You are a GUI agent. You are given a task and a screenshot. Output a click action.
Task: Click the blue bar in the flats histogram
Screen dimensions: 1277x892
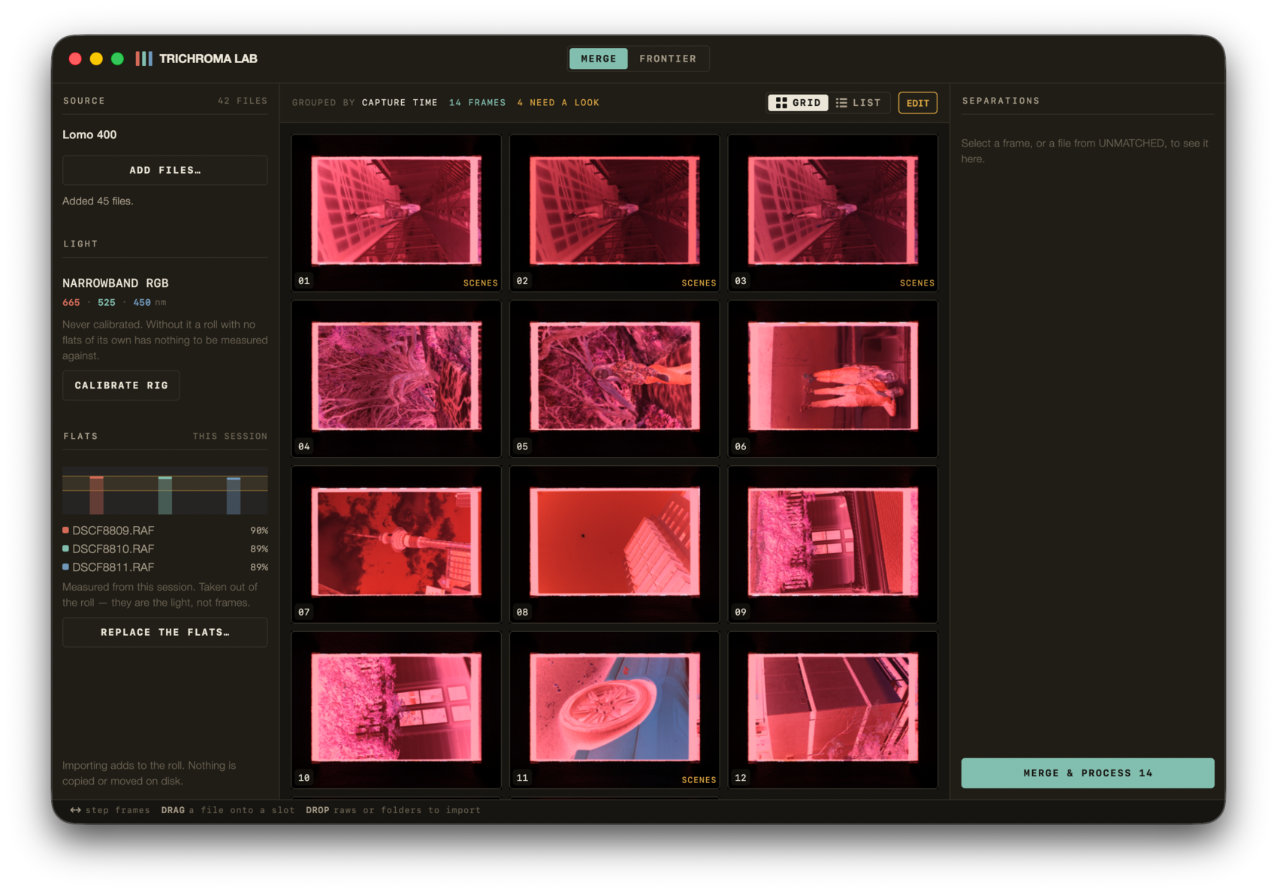pos(234,496)
